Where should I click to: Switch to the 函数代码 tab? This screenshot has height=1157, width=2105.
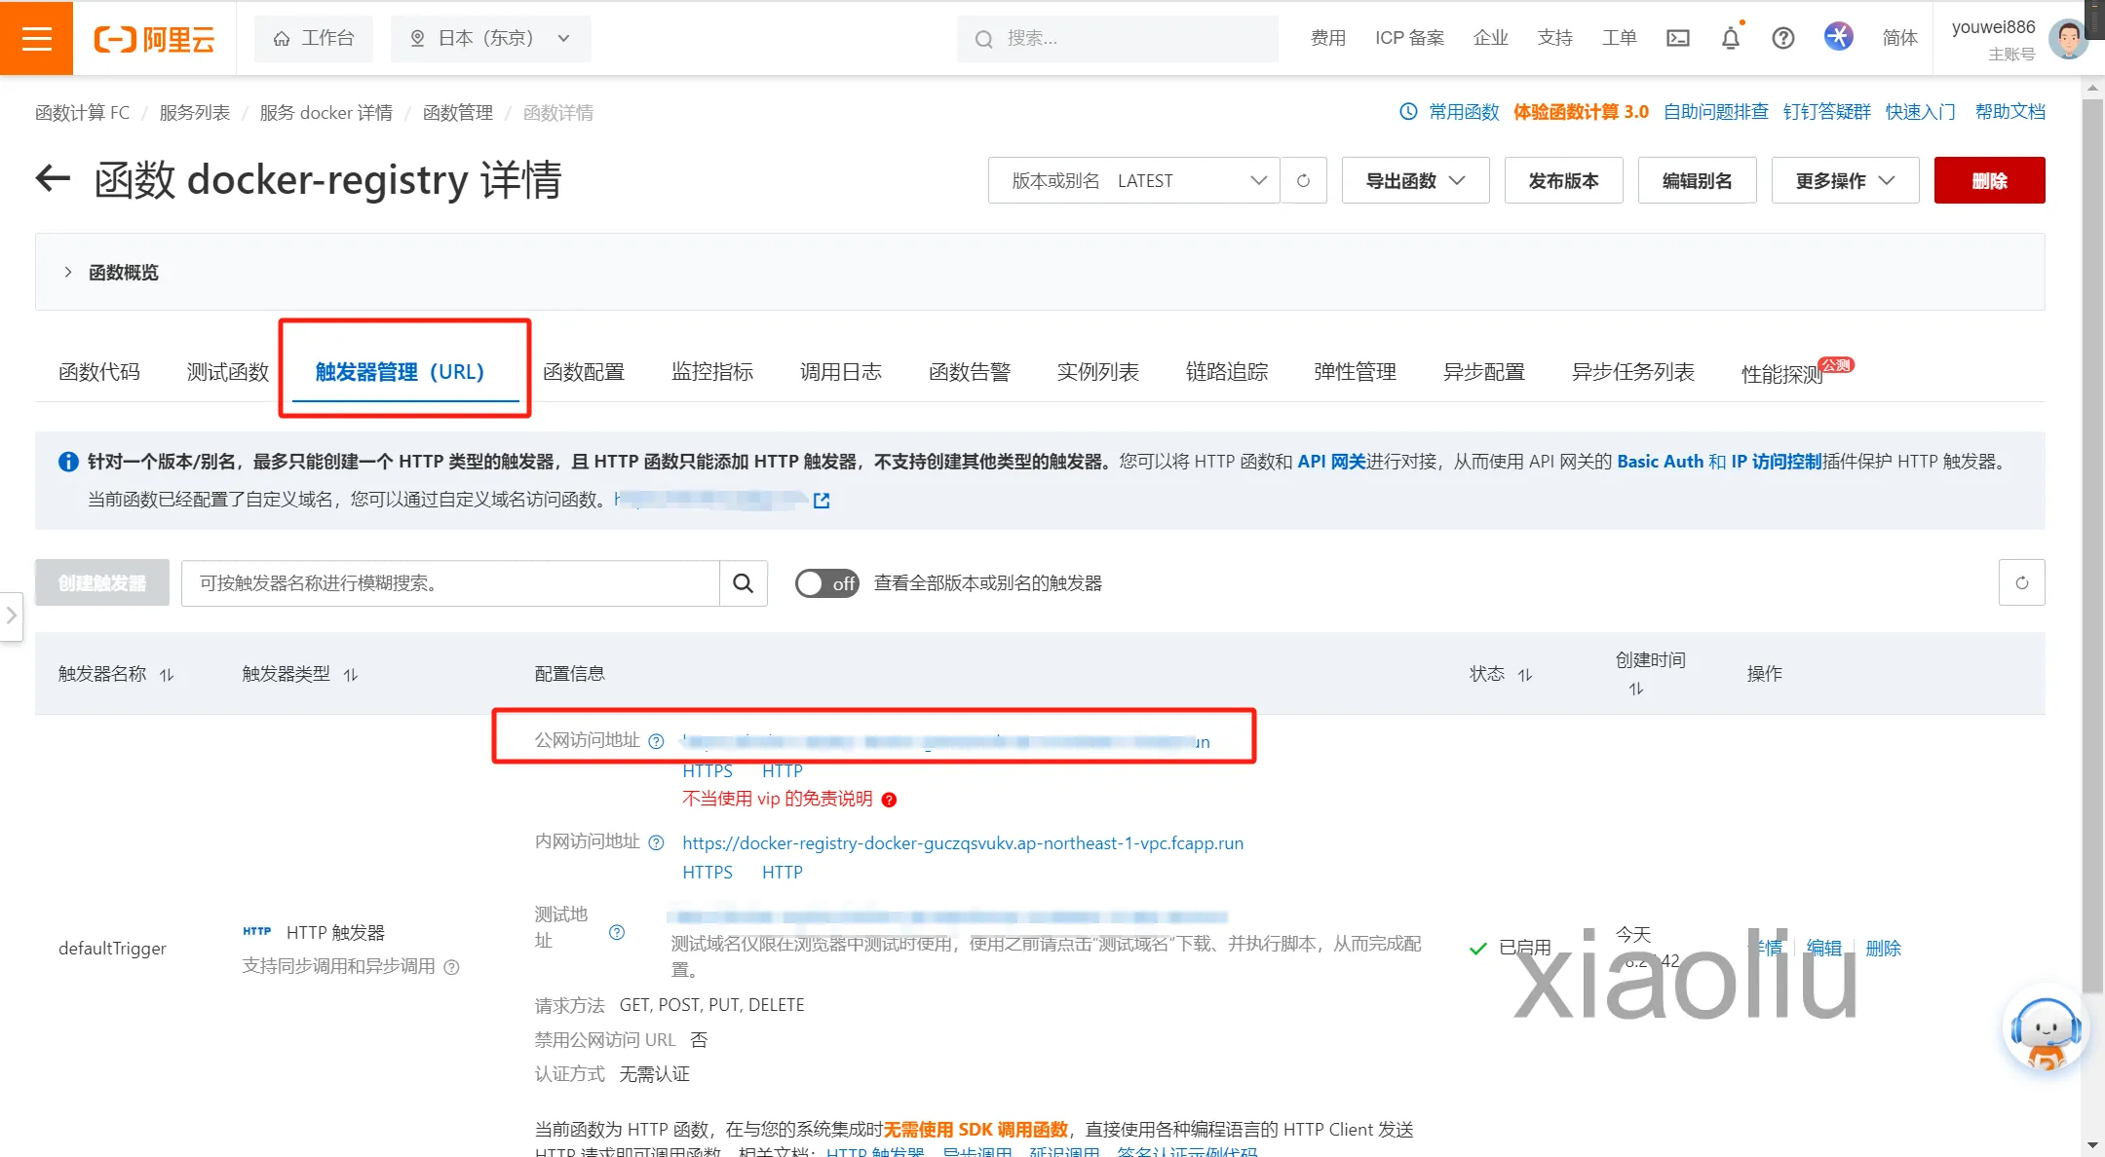click(x=99, y=372)
